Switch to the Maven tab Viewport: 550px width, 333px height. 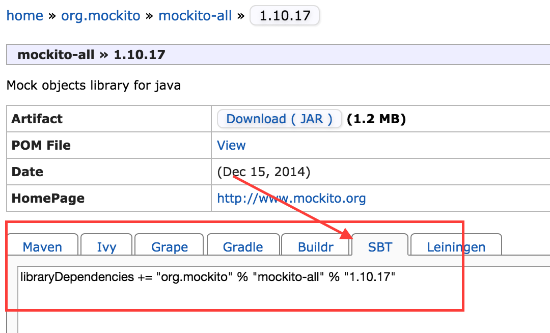coord(42,247)
